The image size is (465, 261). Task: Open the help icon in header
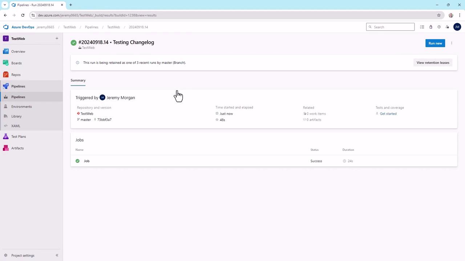(x=439, y=27)
